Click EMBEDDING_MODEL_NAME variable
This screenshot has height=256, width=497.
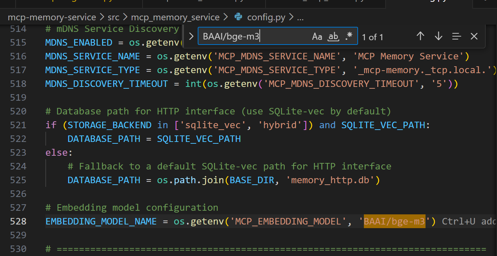pyautogui.click(x=101, y=221)
